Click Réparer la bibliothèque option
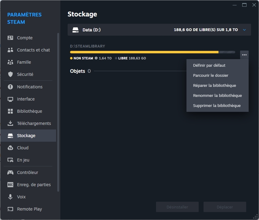 tap(215, 85)
